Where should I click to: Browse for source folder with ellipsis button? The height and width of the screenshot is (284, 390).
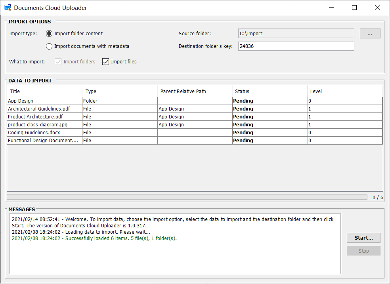point(370,34)
